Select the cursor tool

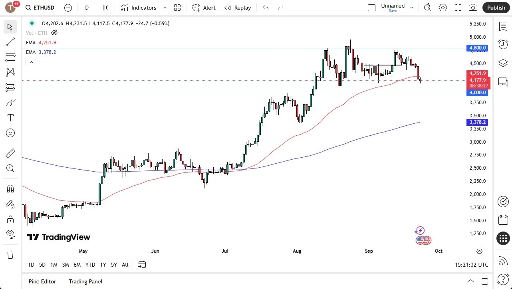click(10, 27)
